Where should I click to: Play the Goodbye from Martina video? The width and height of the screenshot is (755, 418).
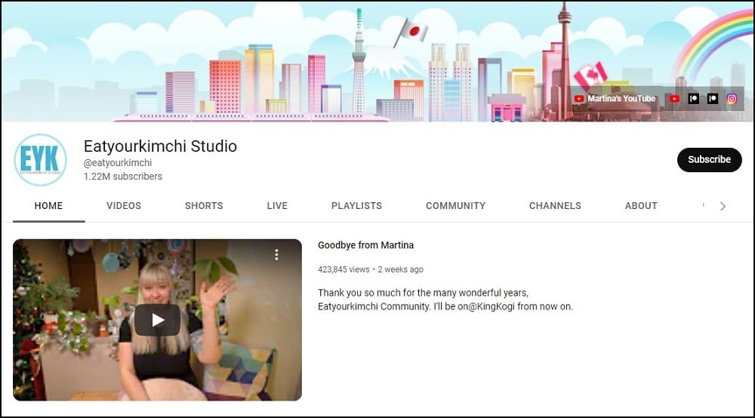click(x=158, y=320)
